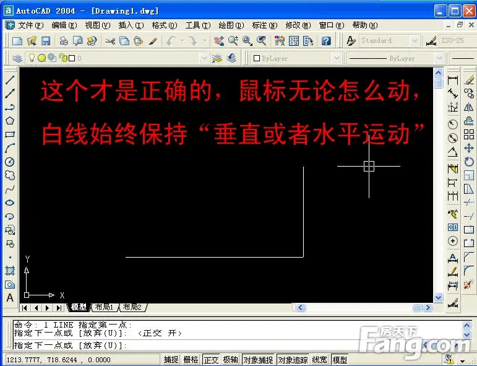Image resolution: width=477 pixels, height=366 pixels.
Task: Switch to the 布局2 tab
Action: pos(132,307)
